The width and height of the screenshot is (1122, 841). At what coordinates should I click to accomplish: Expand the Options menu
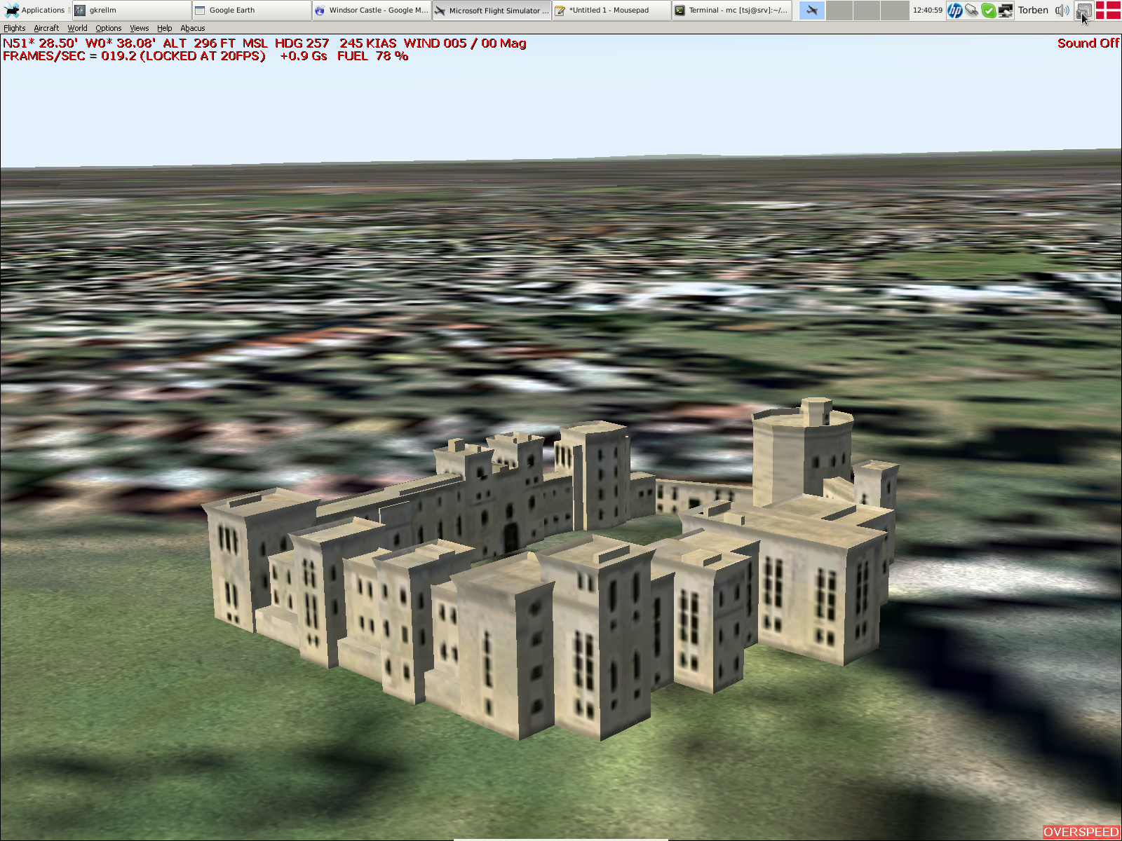(109, 28)
